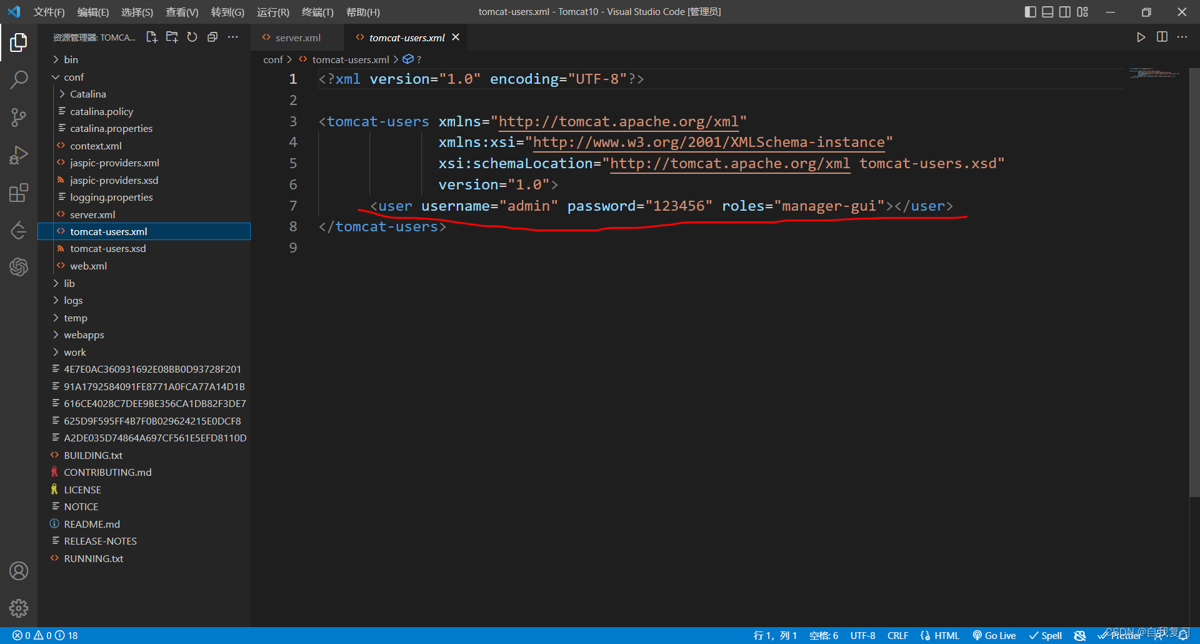Start Go Live server from status bar
Screen dimensions: 1200x644
pos(994,635)
